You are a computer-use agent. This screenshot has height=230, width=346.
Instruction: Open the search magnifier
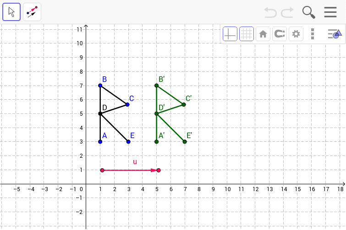point(308,12)
